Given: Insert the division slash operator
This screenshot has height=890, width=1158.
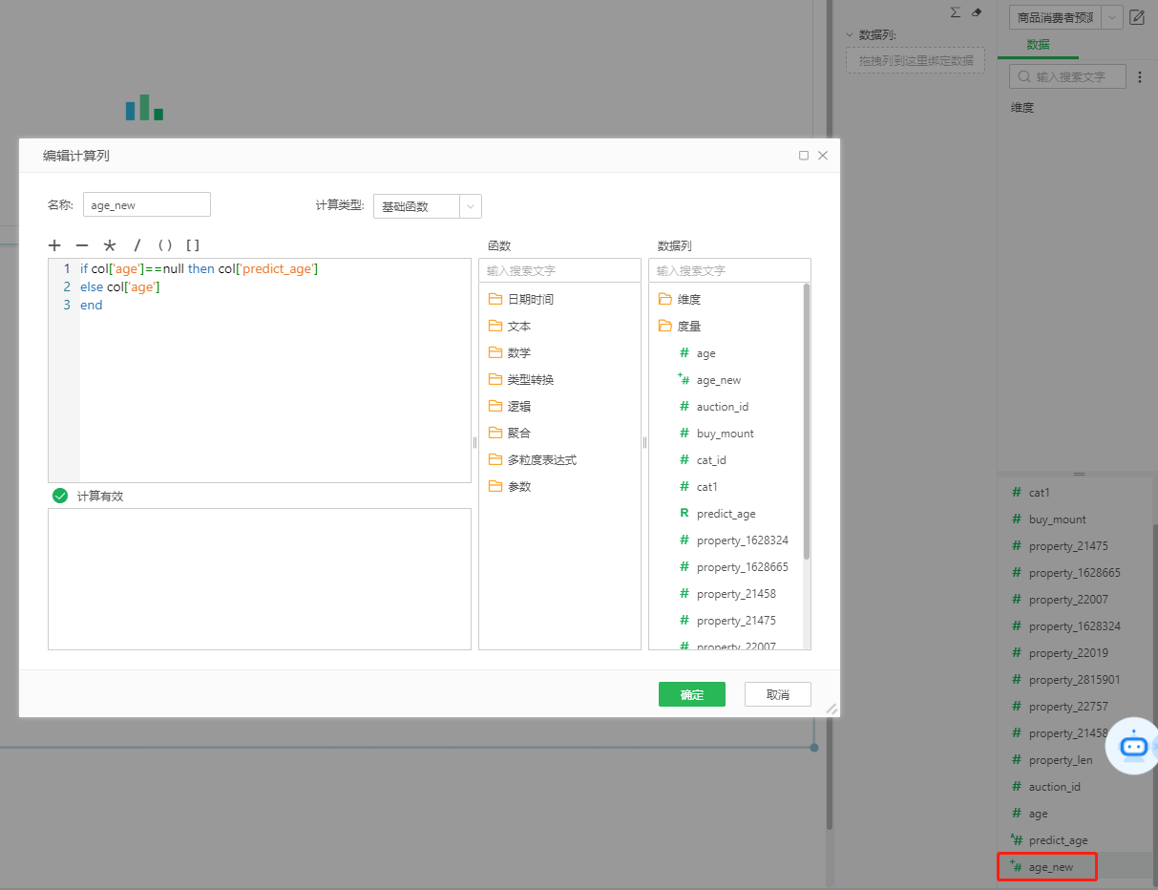Looking at the screenshot, I should [137, 245].
